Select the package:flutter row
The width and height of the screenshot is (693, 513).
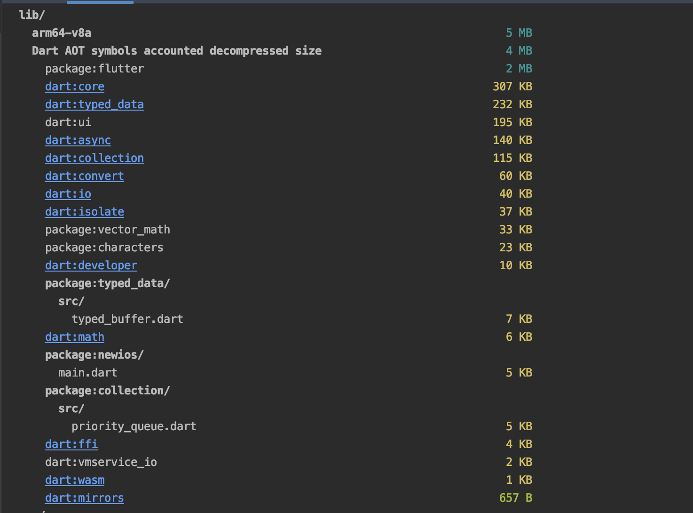point(94,68)
